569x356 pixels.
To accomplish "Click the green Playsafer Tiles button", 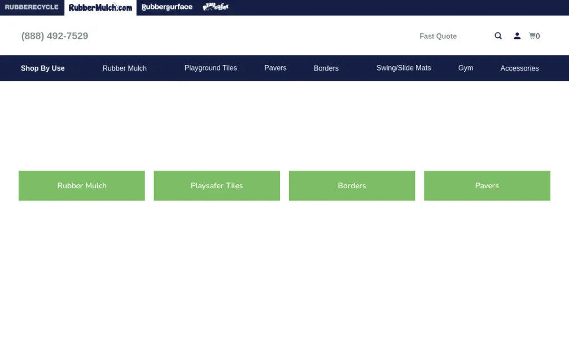I will tap(217, 185).
